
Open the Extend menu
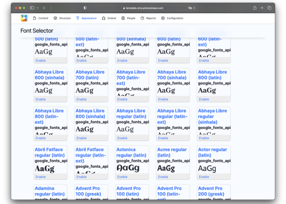click(109, 18)
